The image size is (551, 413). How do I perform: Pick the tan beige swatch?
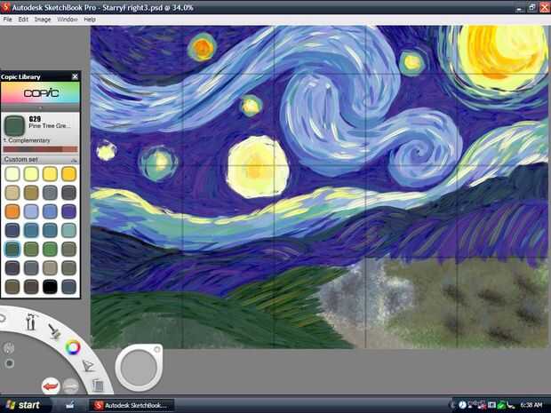(12, 193)
